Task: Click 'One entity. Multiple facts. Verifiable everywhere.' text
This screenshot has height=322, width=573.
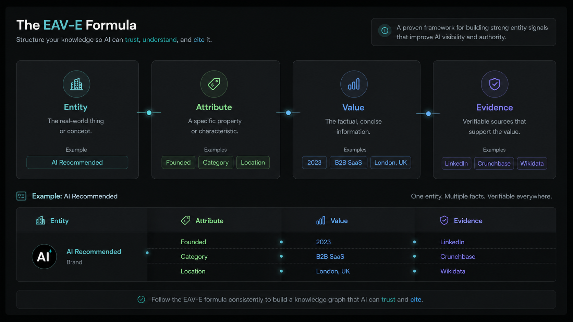Action: (x=481, y=196)
